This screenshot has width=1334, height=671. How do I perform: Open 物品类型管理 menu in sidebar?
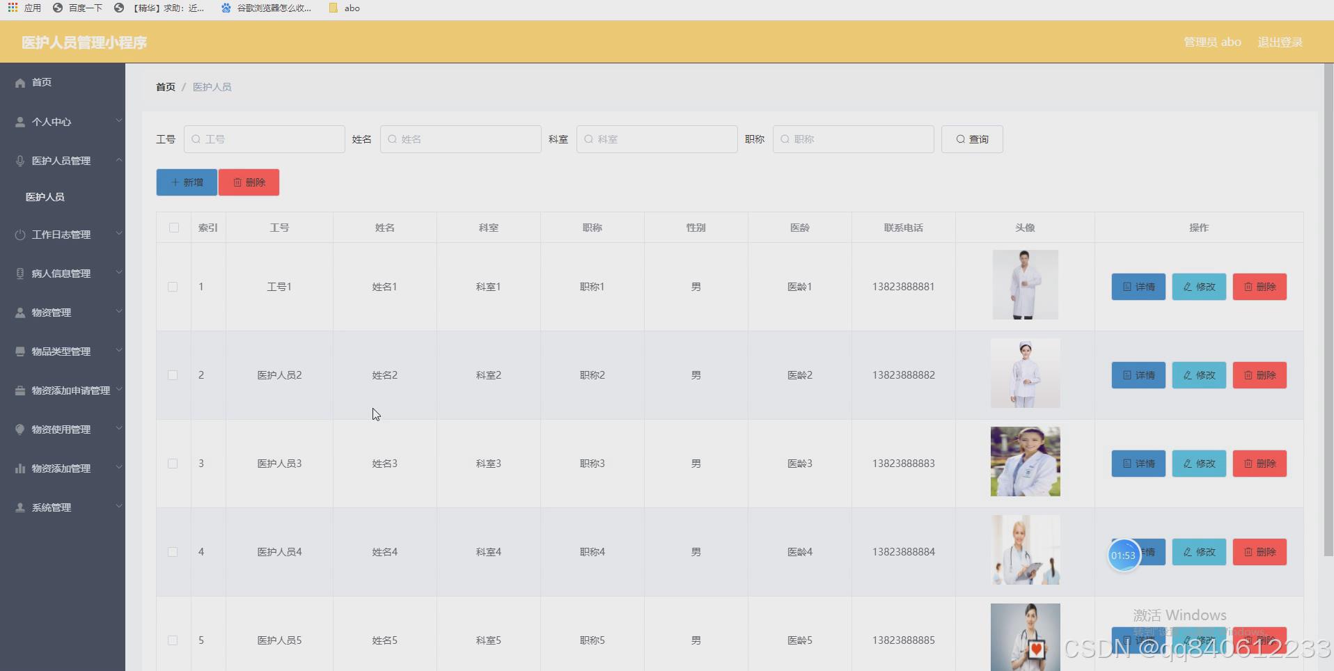pos(63,352)
